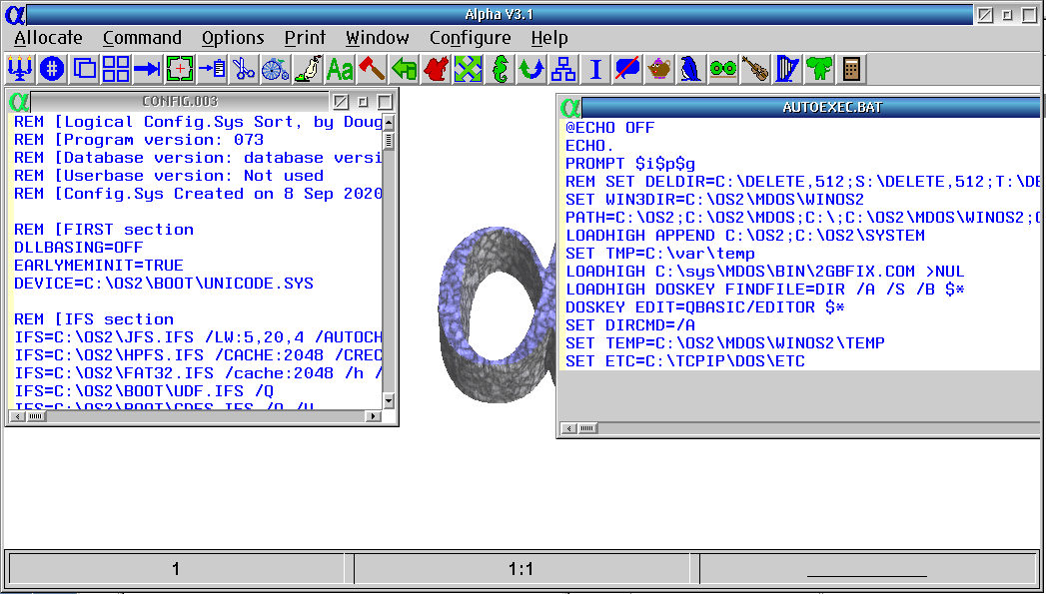Click the vacuum cleaner toolbar icon
Viewport: 1046px width, 594px height.
pos(308,69)
